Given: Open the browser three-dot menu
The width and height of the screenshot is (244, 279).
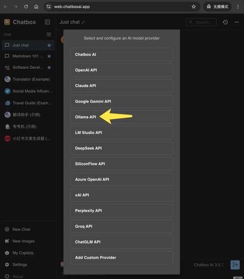Looking at the screenshot, I should [x=238, y=7].
